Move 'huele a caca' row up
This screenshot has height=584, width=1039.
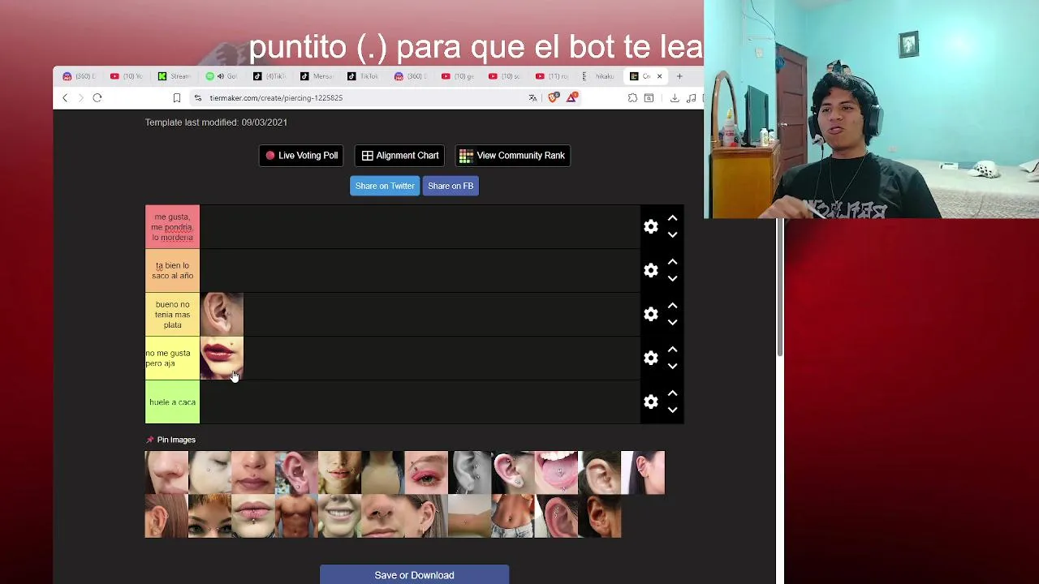(x=672, y=393)
